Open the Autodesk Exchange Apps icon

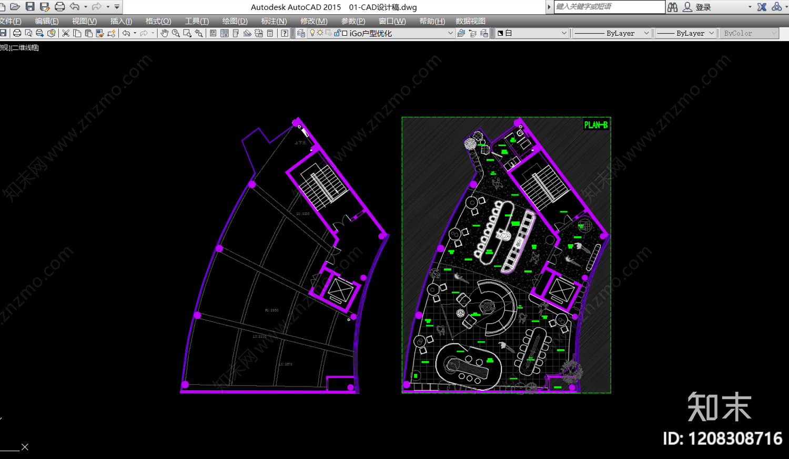(x=762, y=7)
